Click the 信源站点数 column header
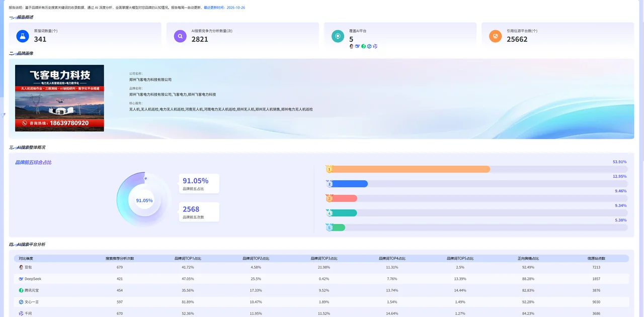Image resolution: width=644 pixels, height=317 pixels. tap(596, 258)
